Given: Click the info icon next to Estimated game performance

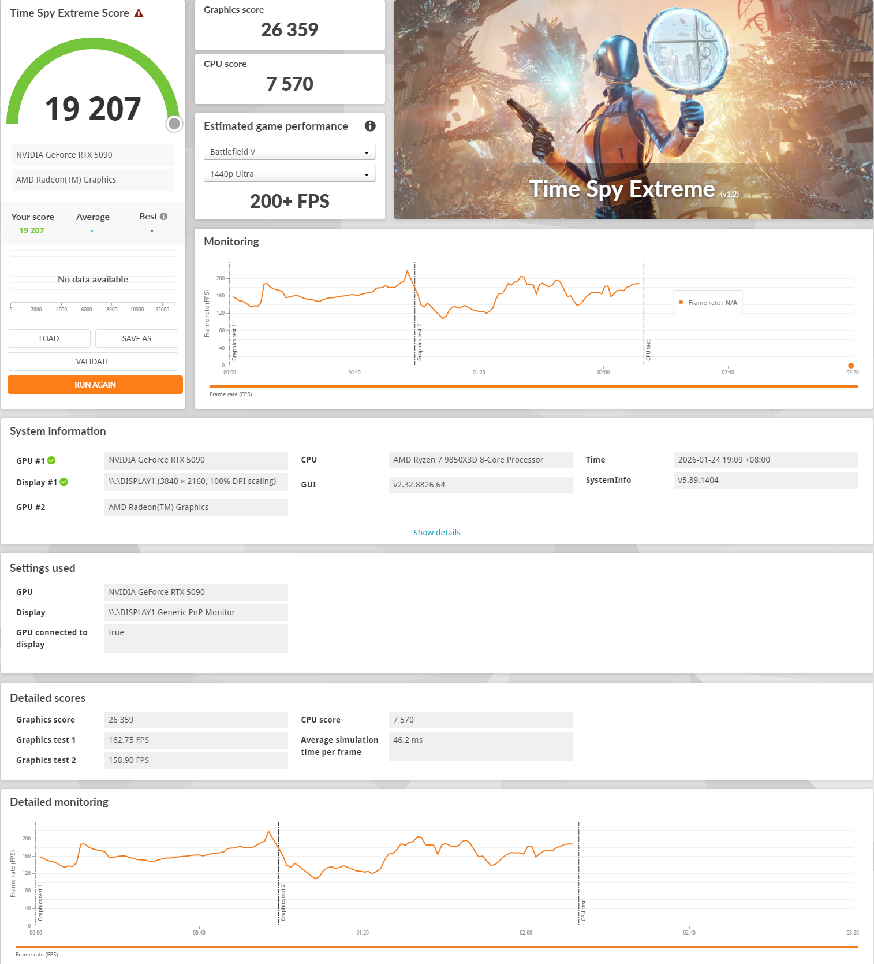Looking at the screenshot, I should click(x=370, y=126).
